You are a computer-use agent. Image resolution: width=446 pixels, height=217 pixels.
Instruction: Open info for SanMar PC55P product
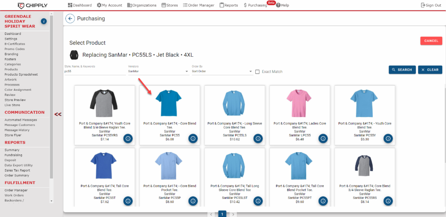coord(193,201)
